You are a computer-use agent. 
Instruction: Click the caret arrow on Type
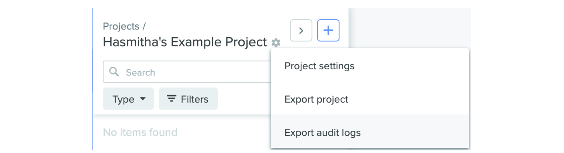pos(143,99)
